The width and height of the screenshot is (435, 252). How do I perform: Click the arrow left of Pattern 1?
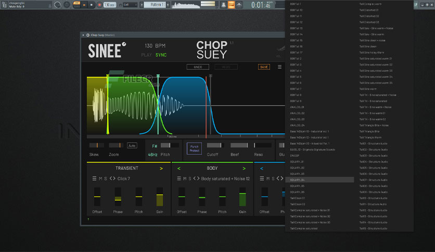(142, 5)
